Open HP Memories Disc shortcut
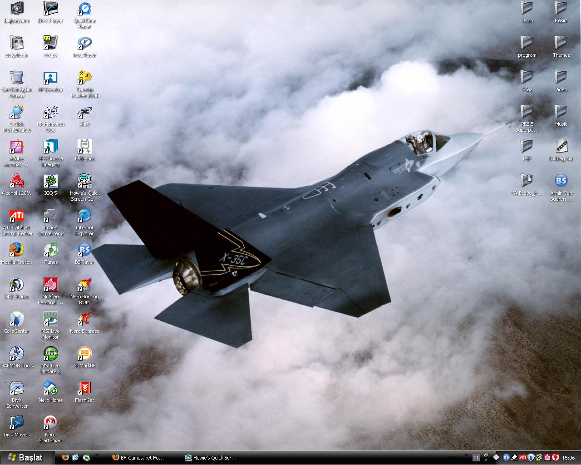This screenshot has width=581, height=465. click(50, 119)
